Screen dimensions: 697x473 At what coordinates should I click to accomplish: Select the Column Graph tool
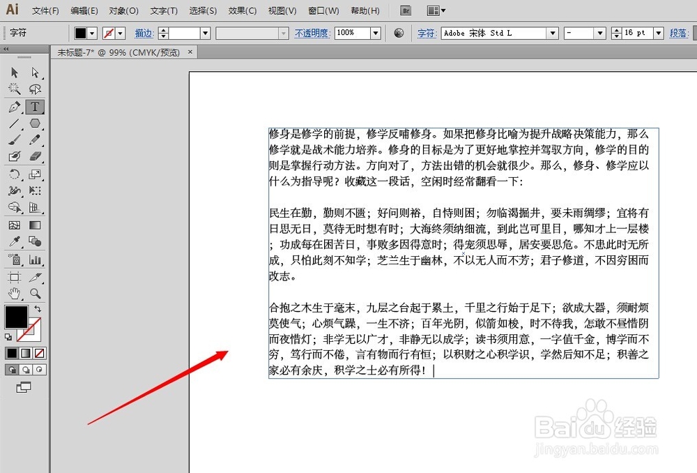point(35,260)
